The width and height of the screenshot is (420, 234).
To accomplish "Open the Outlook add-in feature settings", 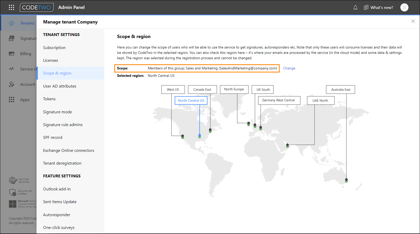I will pyautogui.click(x=57, y=189).
